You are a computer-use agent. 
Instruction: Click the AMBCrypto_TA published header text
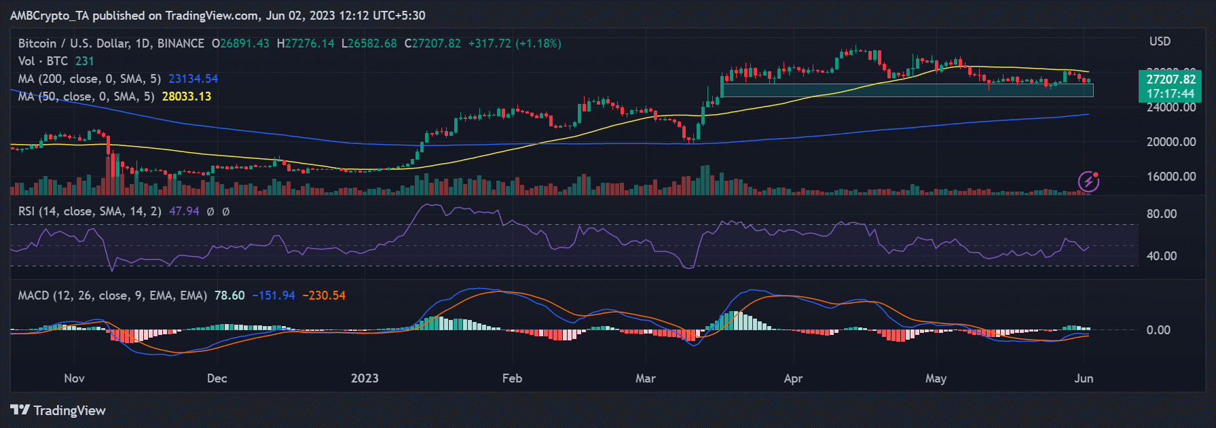217,16
